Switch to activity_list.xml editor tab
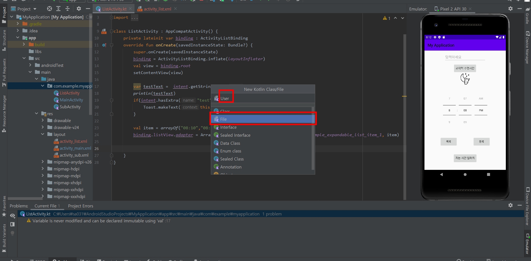The width and height of the screenshot is (531, 261). (157, 9)
